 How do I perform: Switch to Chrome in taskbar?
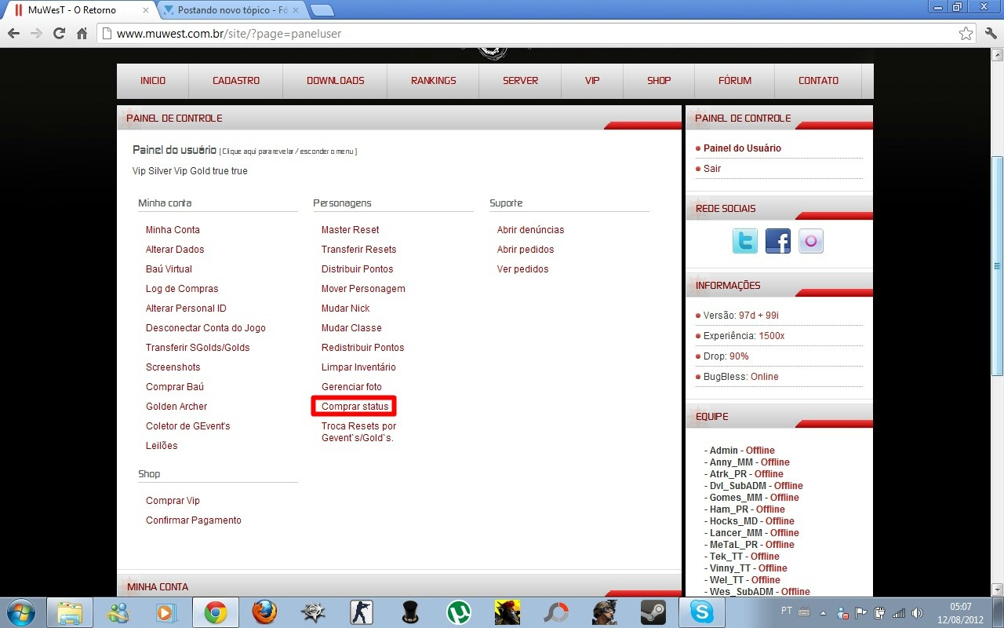click(x=215, y=612)
